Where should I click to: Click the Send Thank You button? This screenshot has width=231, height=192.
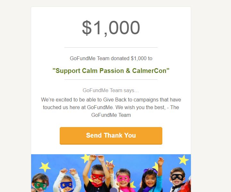pyautogui.click(x=111, y=136)
